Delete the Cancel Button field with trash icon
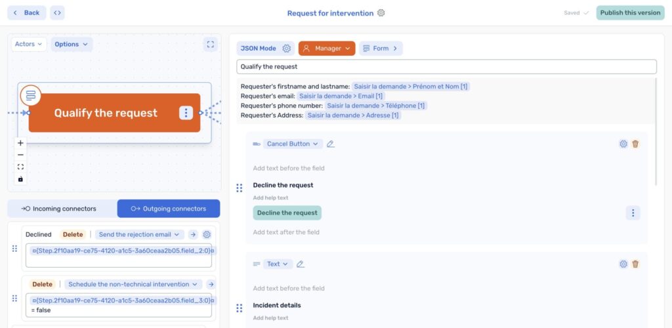The image size is (672, 328). coord(635,144)
